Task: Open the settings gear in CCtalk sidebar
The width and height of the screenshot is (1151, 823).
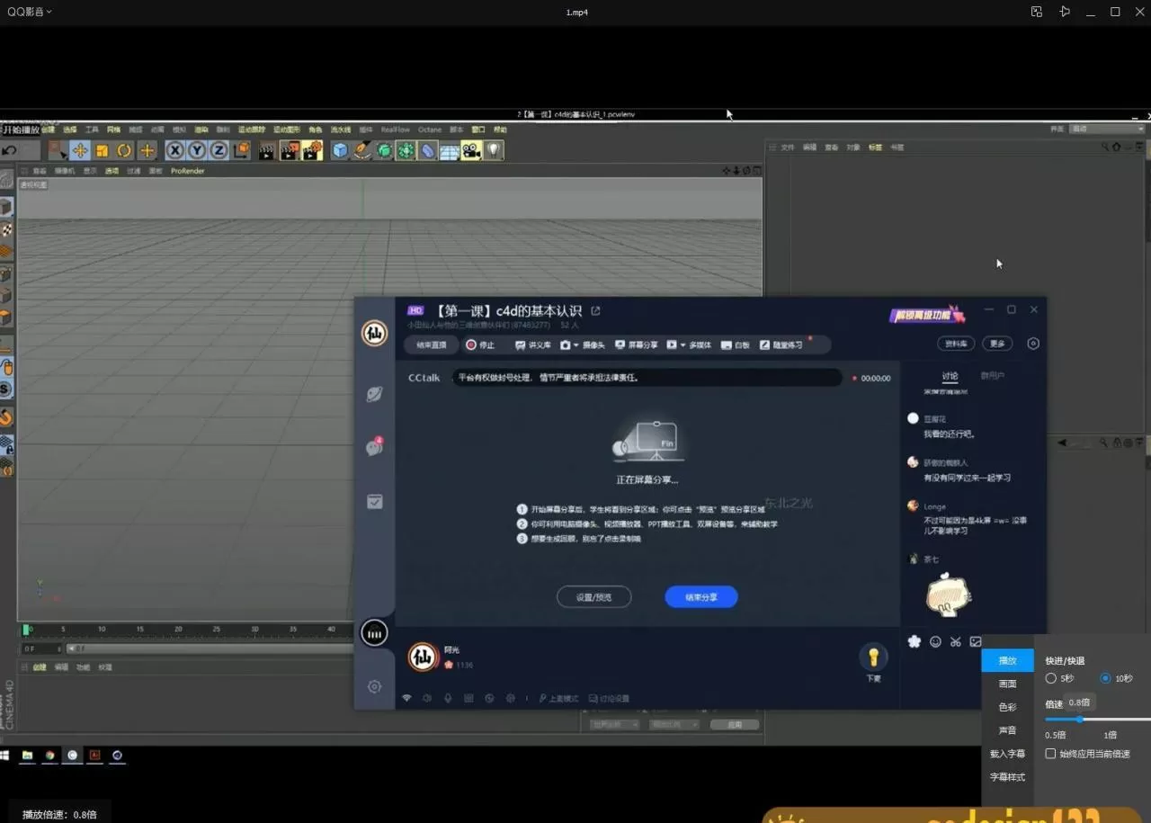Action: [375, 686]
